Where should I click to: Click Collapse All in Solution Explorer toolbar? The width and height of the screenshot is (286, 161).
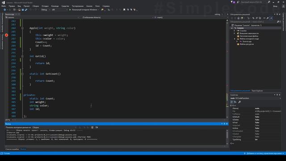(x=257, y=18)
